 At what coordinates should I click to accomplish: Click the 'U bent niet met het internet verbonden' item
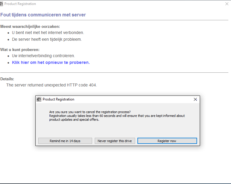coord(48,33)
